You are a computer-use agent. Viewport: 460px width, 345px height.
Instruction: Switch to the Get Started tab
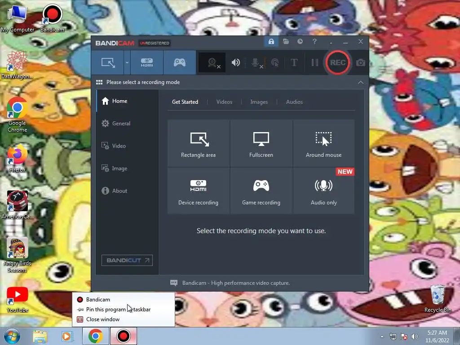tap(185, 102)
